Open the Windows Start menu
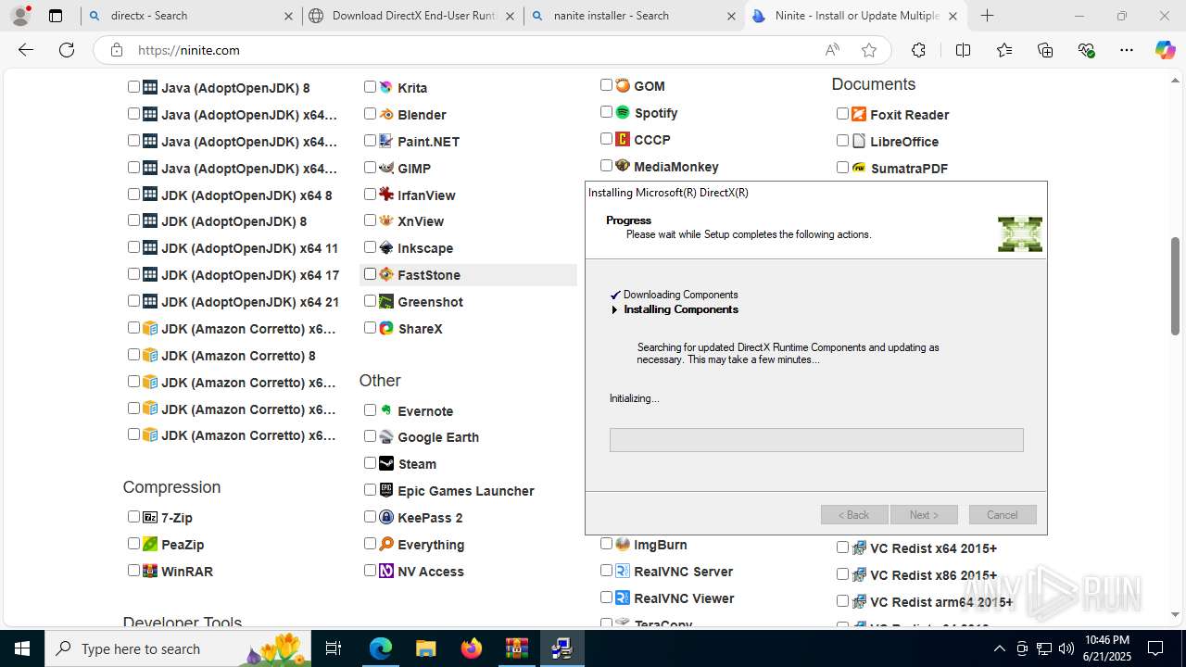 pyautogui.click(x=22, y=648)
